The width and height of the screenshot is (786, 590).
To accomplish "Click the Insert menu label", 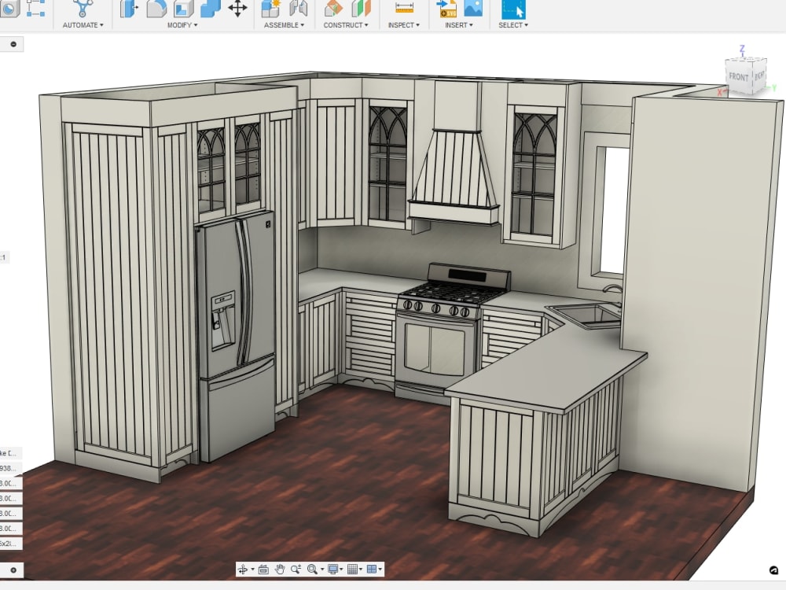I will pyautogui.click(x=458, y=24).
